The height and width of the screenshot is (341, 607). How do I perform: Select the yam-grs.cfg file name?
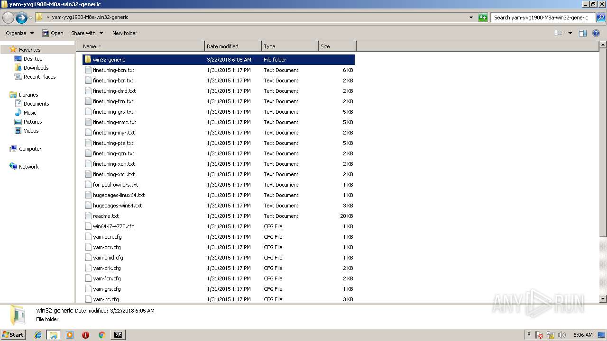107,289
